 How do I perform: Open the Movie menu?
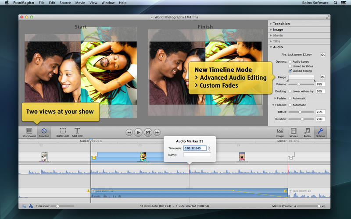(x=80, y=3)
